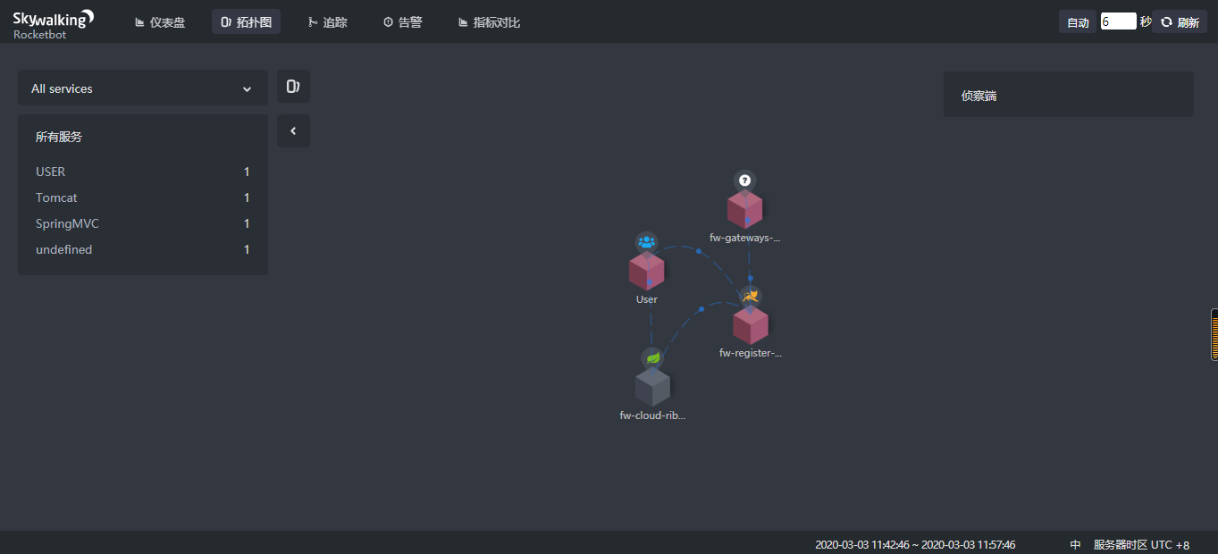Screen dimensions: 1218x554
Task: Click the User node cube
Action: (x=646, y=271)
